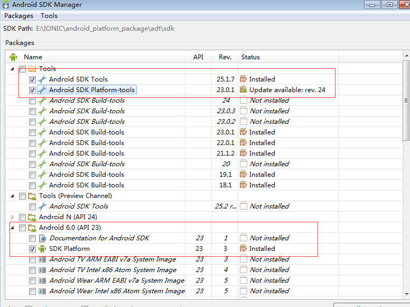Check preview channel Android SDK Tools 25.2 checkbox

pos(32,206)
